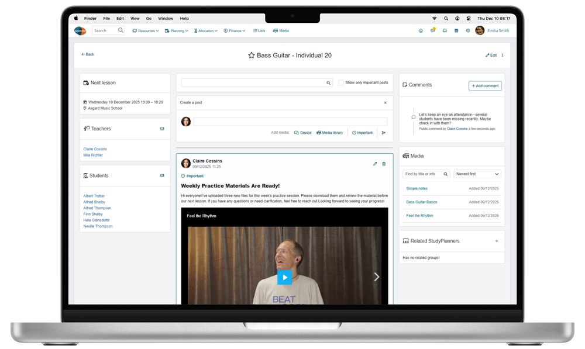This screenshot has height=349, width=585.
Task: Open student Alfred Thompson link
Action: [x=97, y=208]
